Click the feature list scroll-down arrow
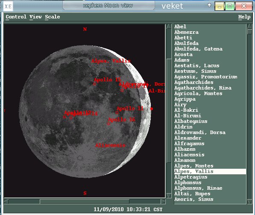255x215 pixels. (249, 202)
